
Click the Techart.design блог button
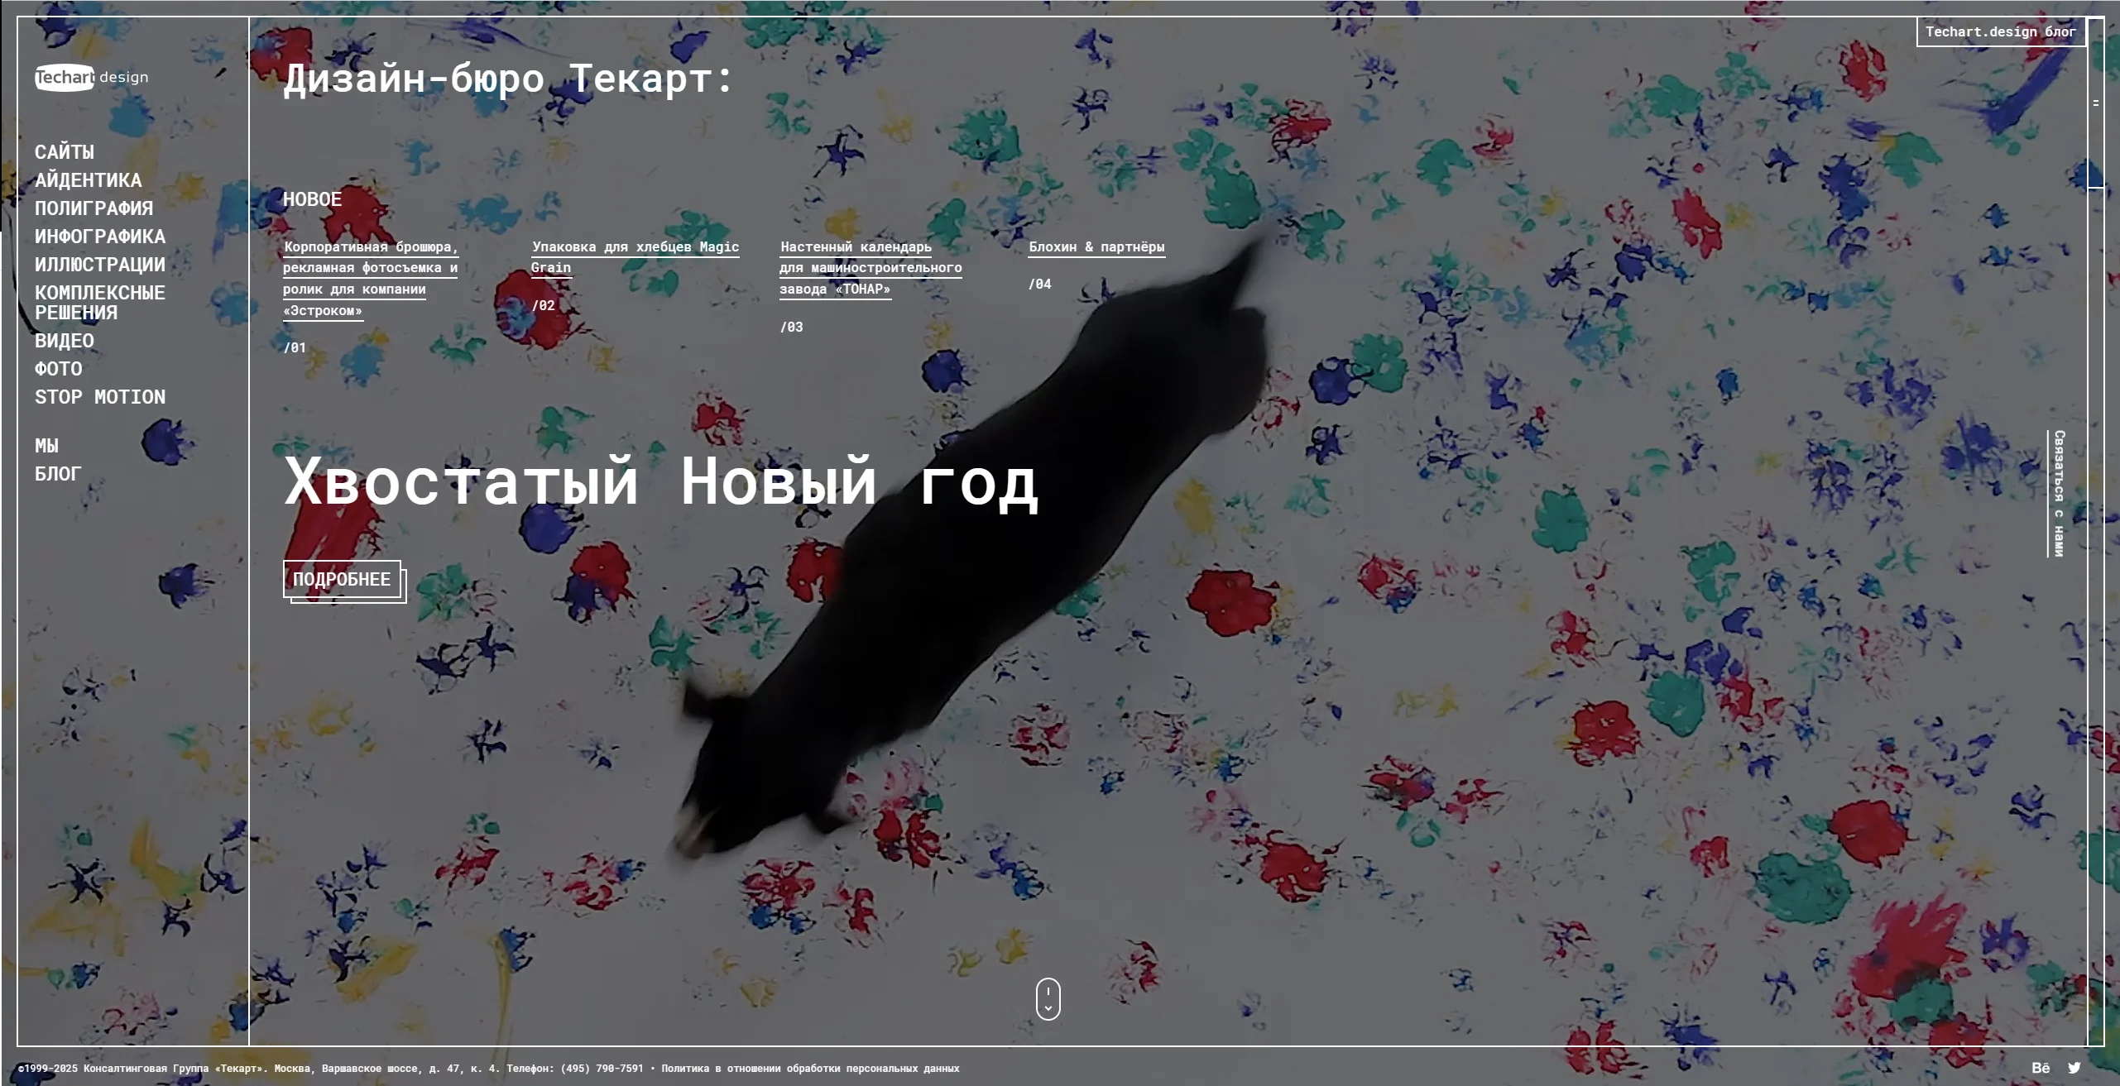tap(1999, 32)
